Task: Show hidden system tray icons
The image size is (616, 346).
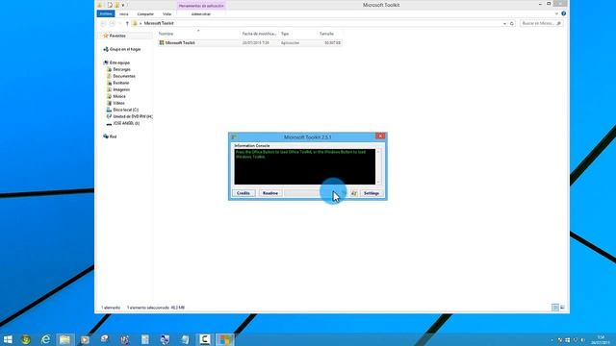Action: pyautogui.click(x=552, y=339)
